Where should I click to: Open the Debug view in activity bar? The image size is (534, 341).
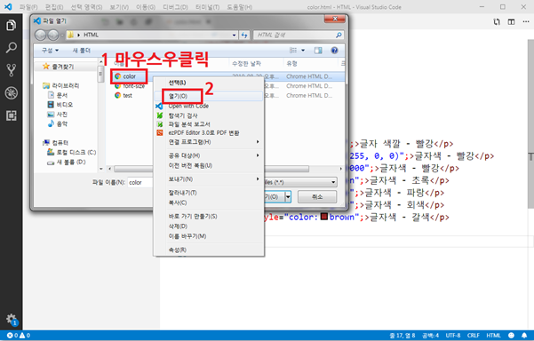(x=11, y=93)
